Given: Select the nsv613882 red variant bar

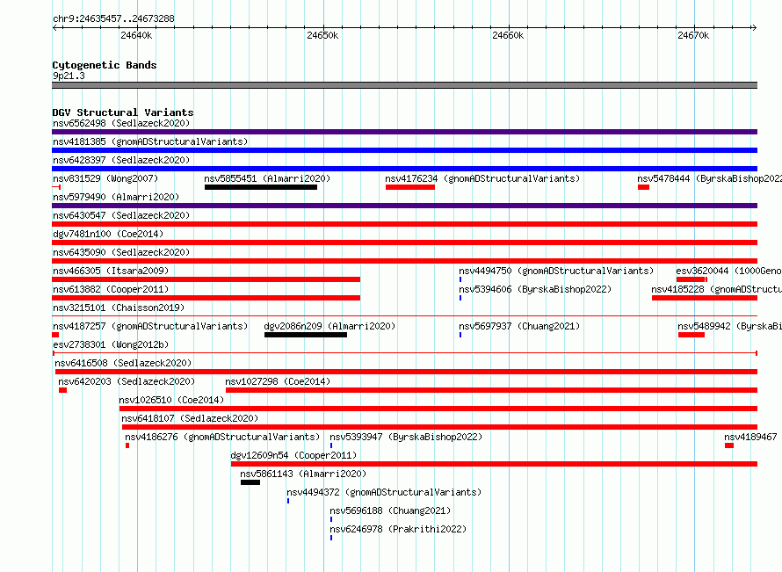Looking at the screenshot, I should [x=206, y=298].
